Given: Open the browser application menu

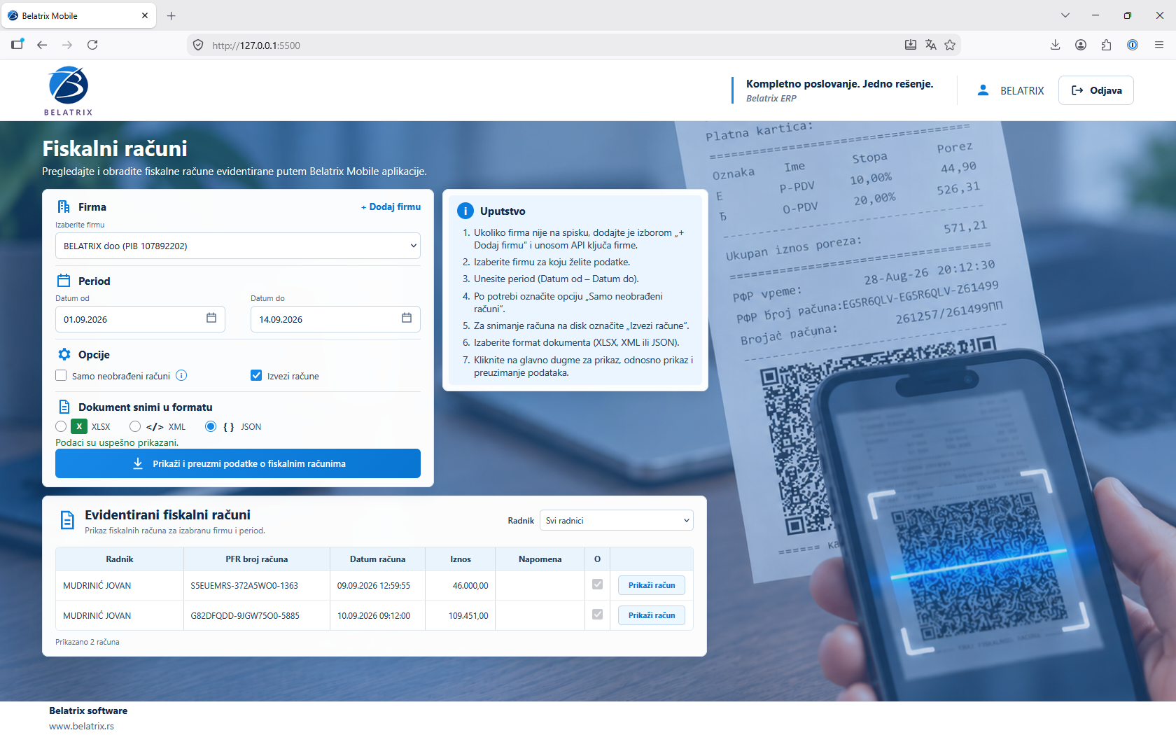Looking at the screenshot, I should tap(1159, 45).
